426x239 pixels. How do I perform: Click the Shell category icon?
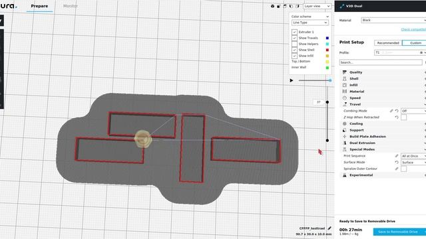click(345, 78)
